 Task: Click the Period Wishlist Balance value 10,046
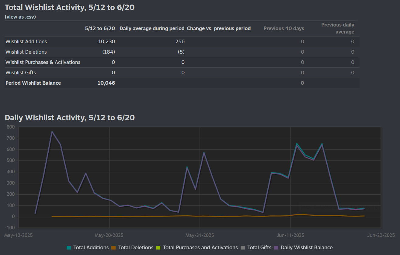[x=106, y=83]
